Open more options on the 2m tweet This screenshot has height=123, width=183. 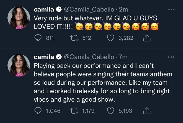point(171,10)
